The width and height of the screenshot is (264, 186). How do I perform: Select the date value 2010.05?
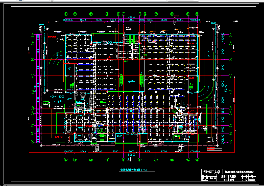click(x=252, y=180)
